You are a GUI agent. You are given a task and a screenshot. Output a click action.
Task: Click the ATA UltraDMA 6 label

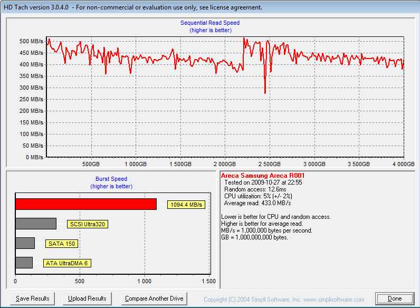tap(67, 263)
